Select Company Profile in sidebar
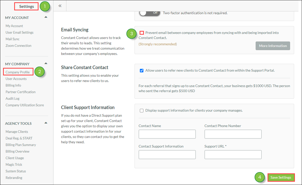Image resolution: width=302 pixels, height=185 pixels. click(x=17, y=72)
